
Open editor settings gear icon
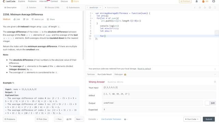tap(210, 8)
